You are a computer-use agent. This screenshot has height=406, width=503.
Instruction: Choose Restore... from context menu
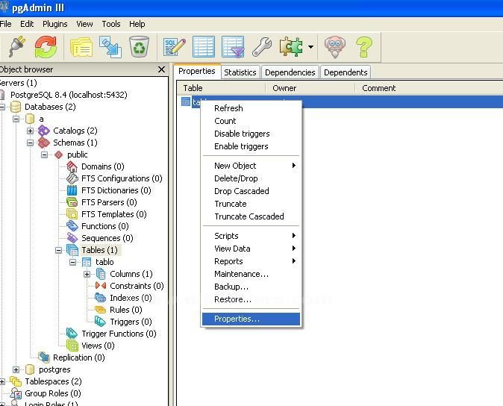(x=251, y=299)
